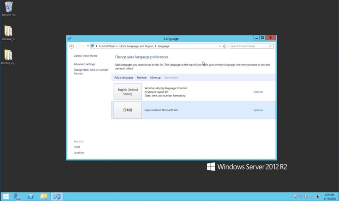339x201 pixels.
Task: Click the input mode 'A' tray indicator
Action: tap(311, 196)
